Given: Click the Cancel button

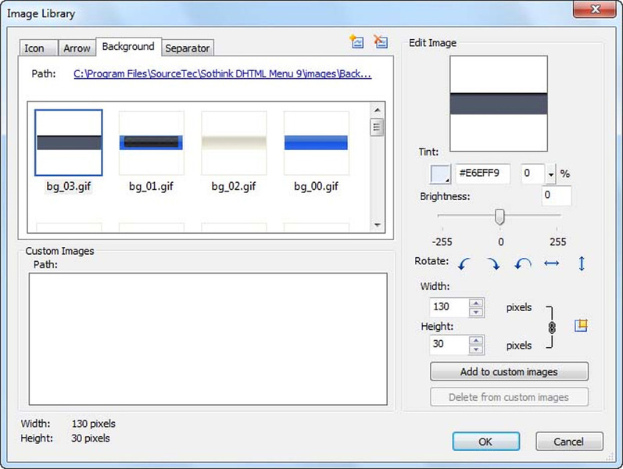Looking at the screenshot, I should [569, 442].
